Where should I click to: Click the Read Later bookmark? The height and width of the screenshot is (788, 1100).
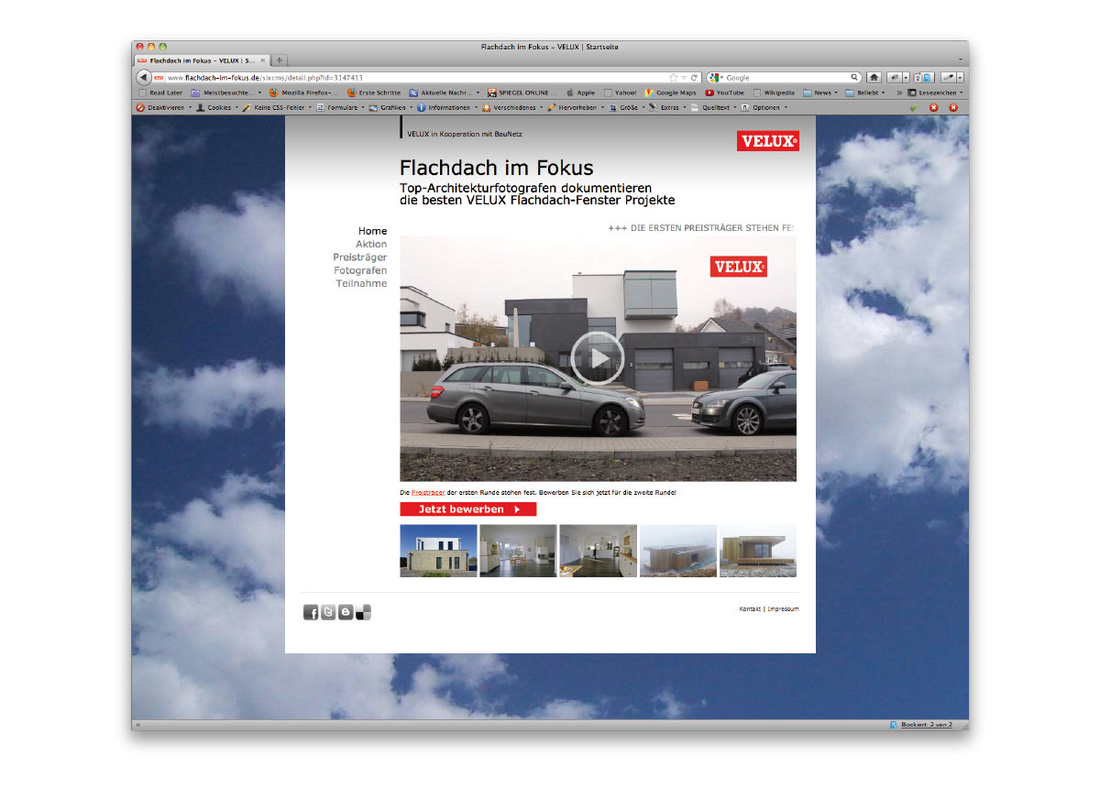[160, 93]
